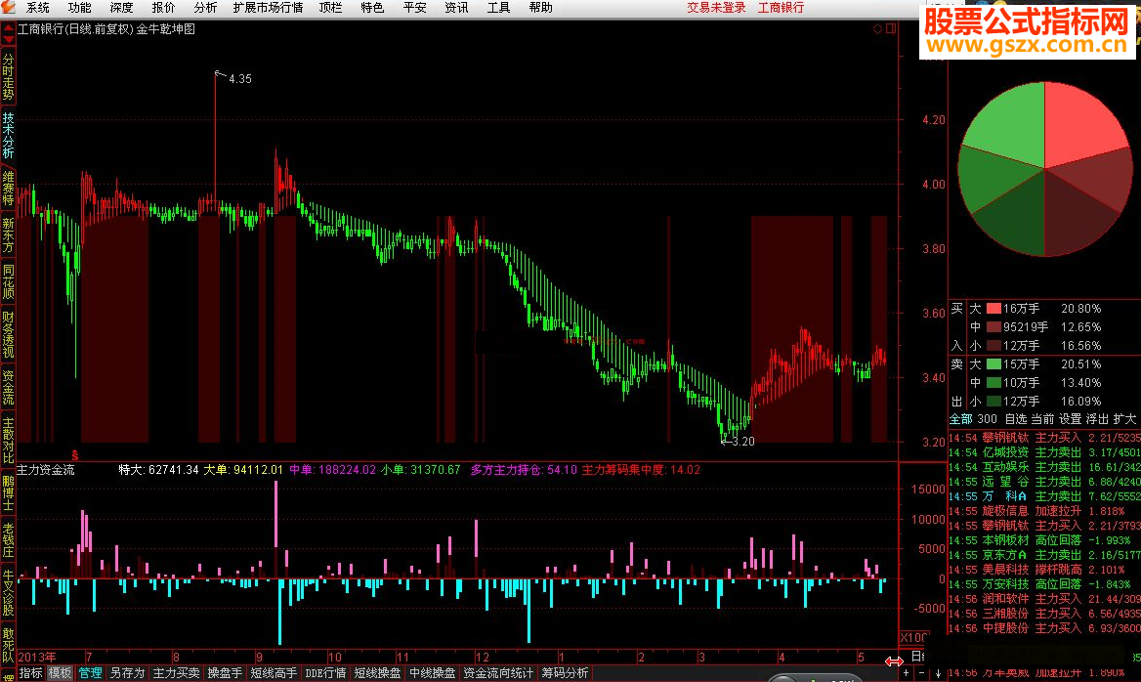Open the 平安 menu
This screenshot has height=682, width=1141.
click(415, 7)
